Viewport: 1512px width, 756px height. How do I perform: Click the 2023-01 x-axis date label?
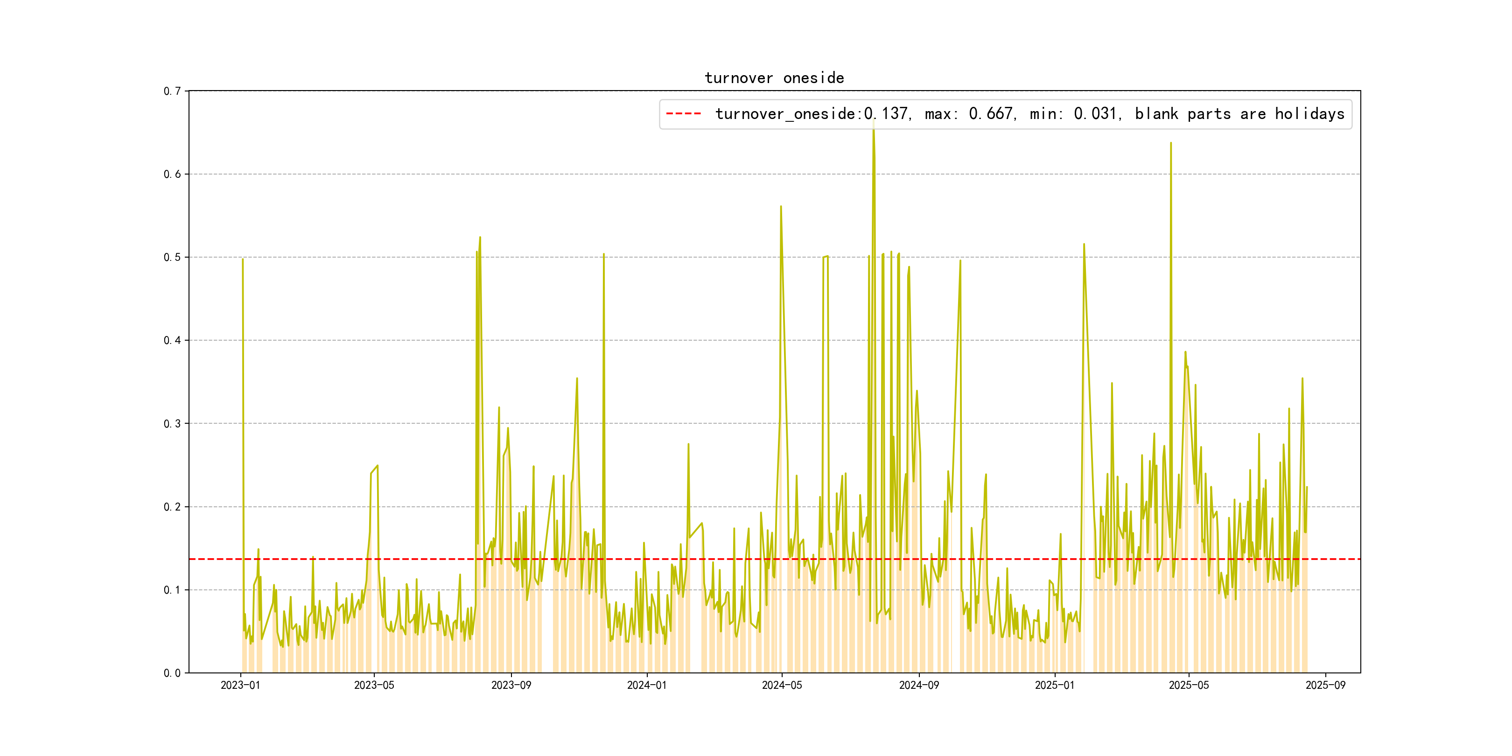click(x=240, y=686)
